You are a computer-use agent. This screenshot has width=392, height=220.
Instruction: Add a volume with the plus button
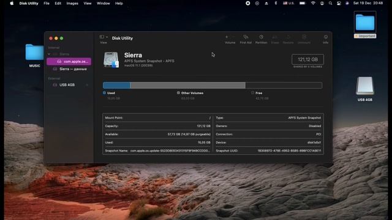(x=227, y=37)
